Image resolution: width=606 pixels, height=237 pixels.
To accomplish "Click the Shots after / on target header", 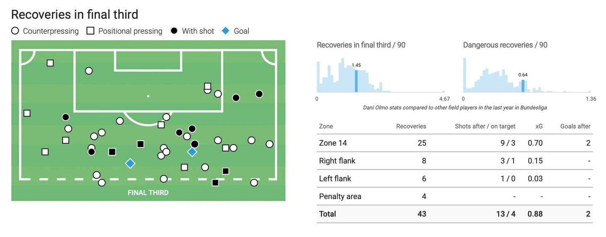I will [485, 126].
